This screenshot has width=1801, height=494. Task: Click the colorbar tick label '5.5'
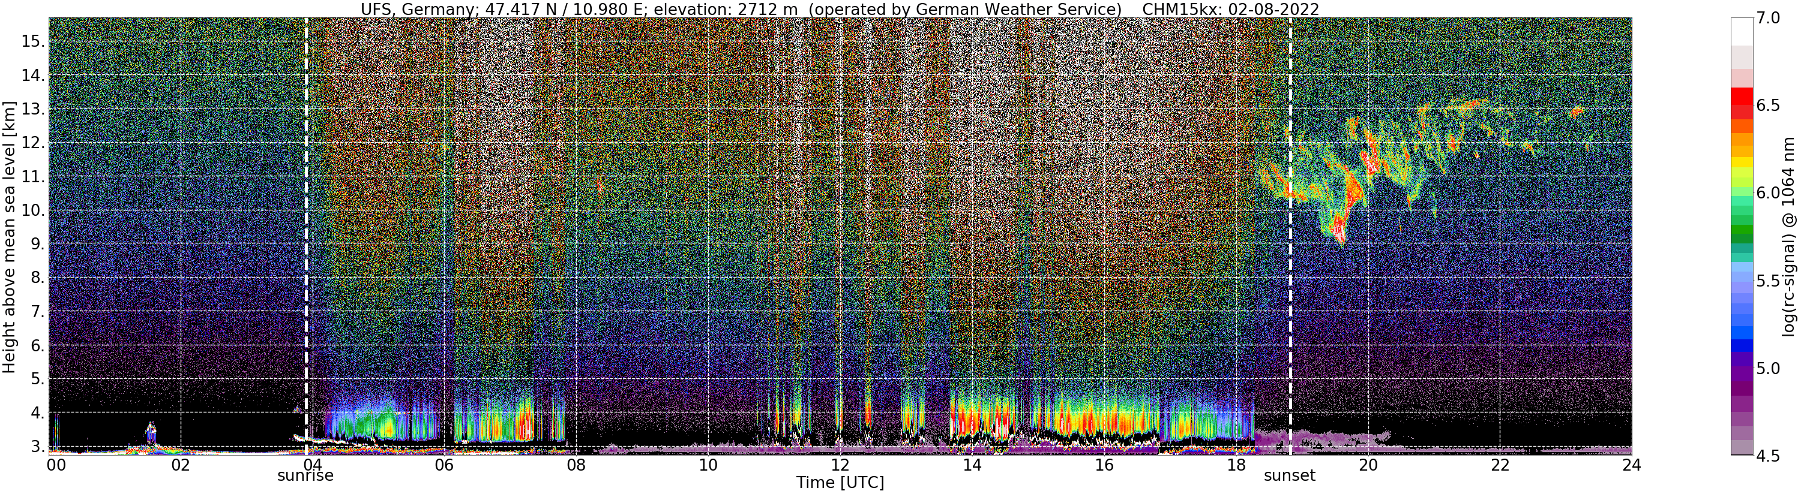[x=1769, y=281]
